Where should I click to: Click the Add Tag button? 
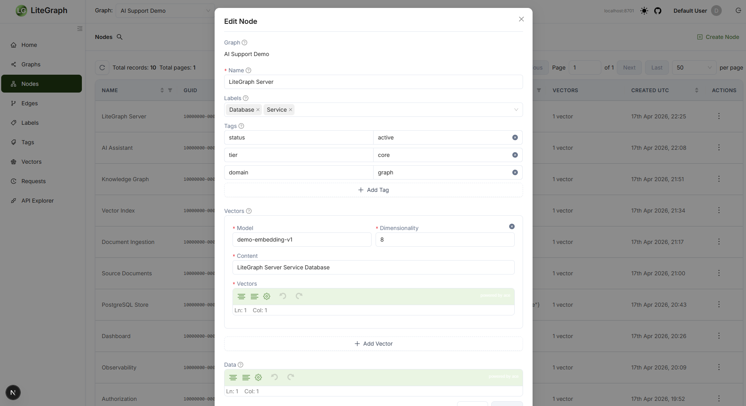coord(373,190)
